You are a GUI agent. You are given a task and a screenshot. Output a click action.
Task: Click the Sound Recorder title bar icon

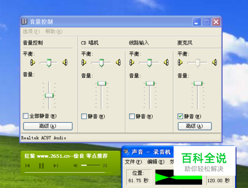[x=126, y=151]
